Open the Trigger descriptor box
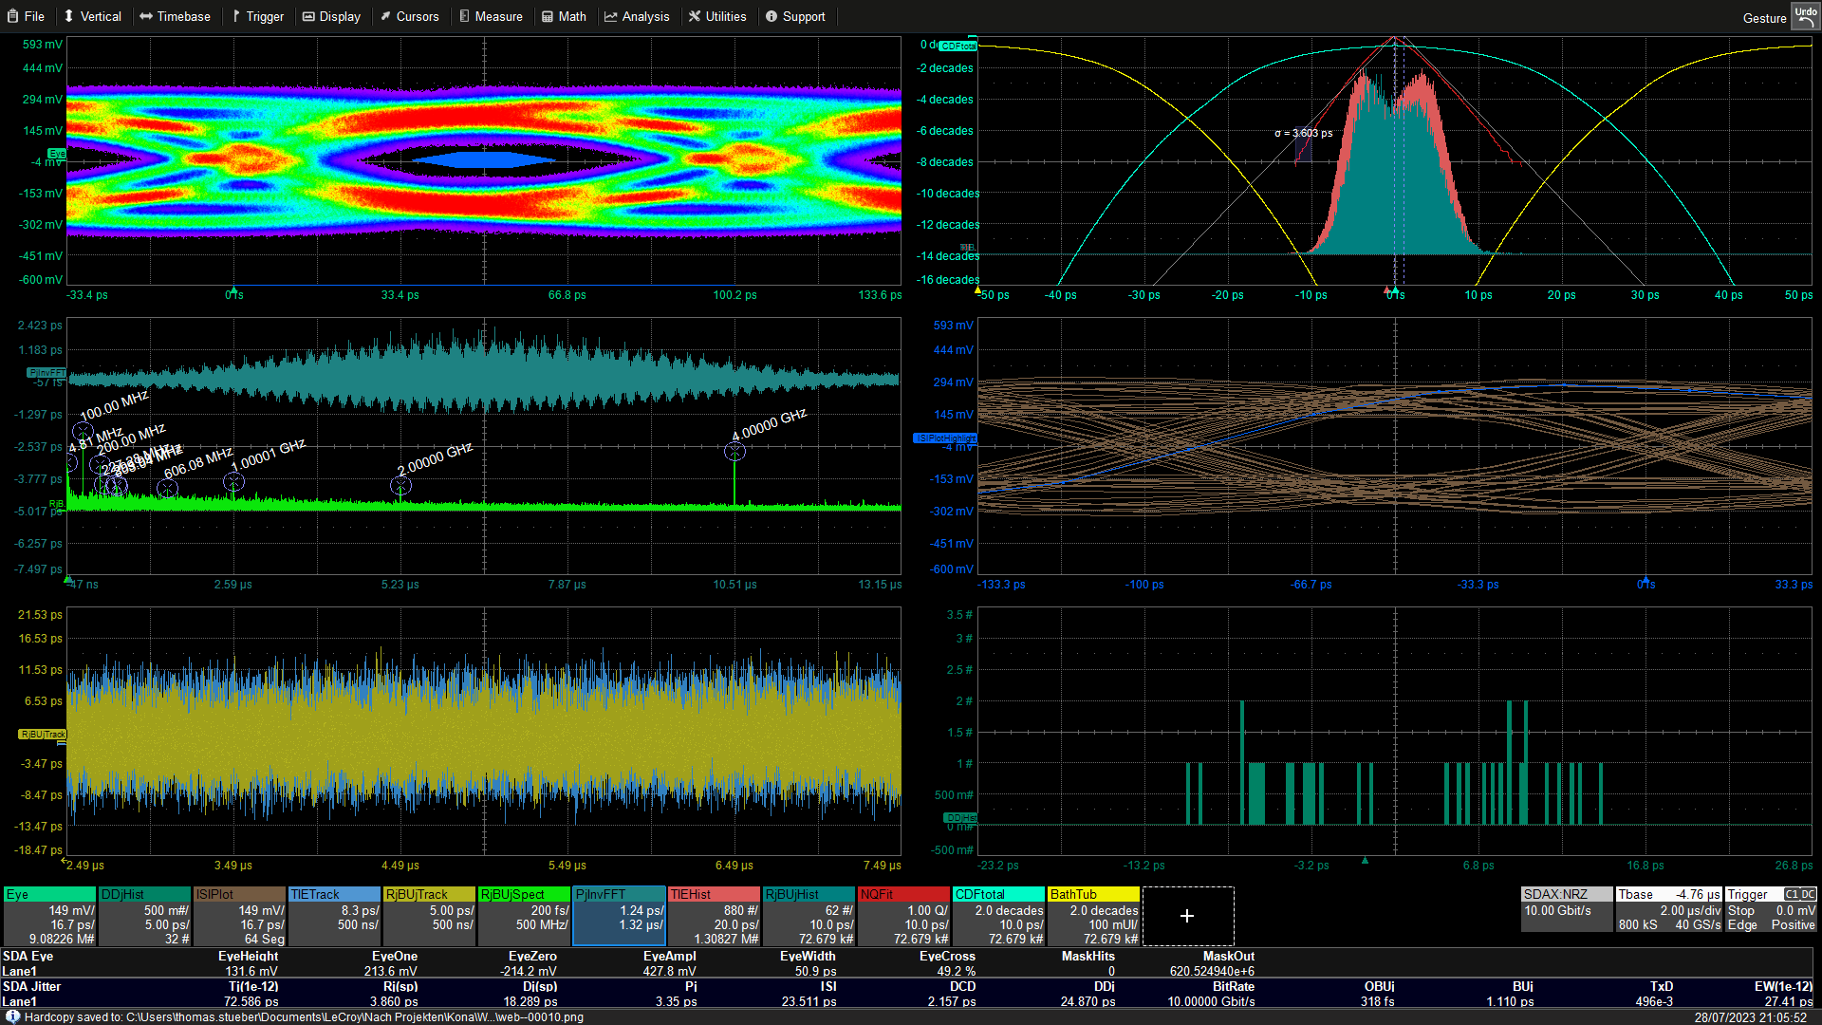The image size is (1822, 1025). [x=1771, y=910]
